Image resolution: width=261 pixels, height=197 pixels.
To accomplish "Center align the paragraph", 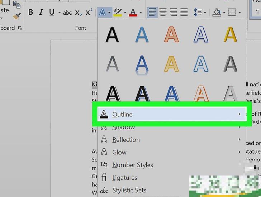I will pyautogui.click(x=163, y=13).
